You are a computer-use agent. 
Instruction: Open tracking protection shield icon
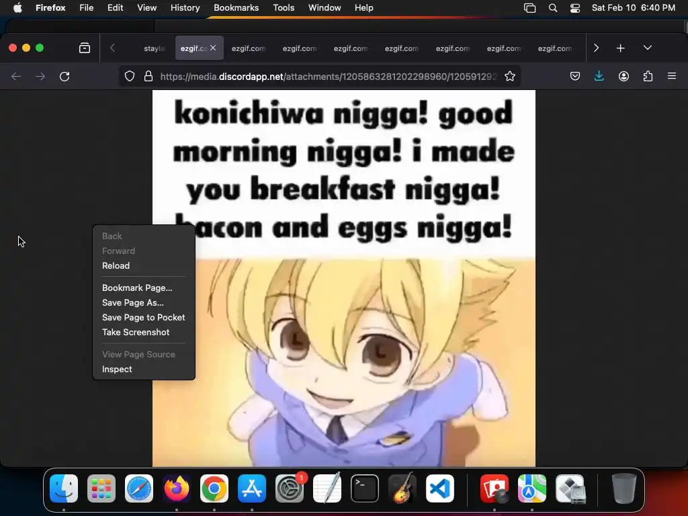coord(130,77)
